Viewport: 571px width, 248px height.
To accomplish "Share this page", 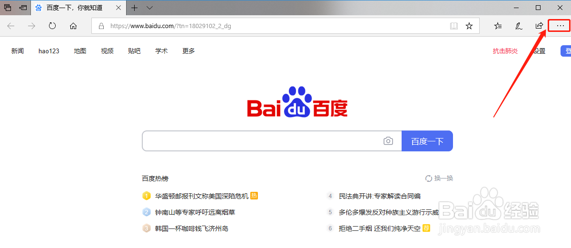I will 539,26.
